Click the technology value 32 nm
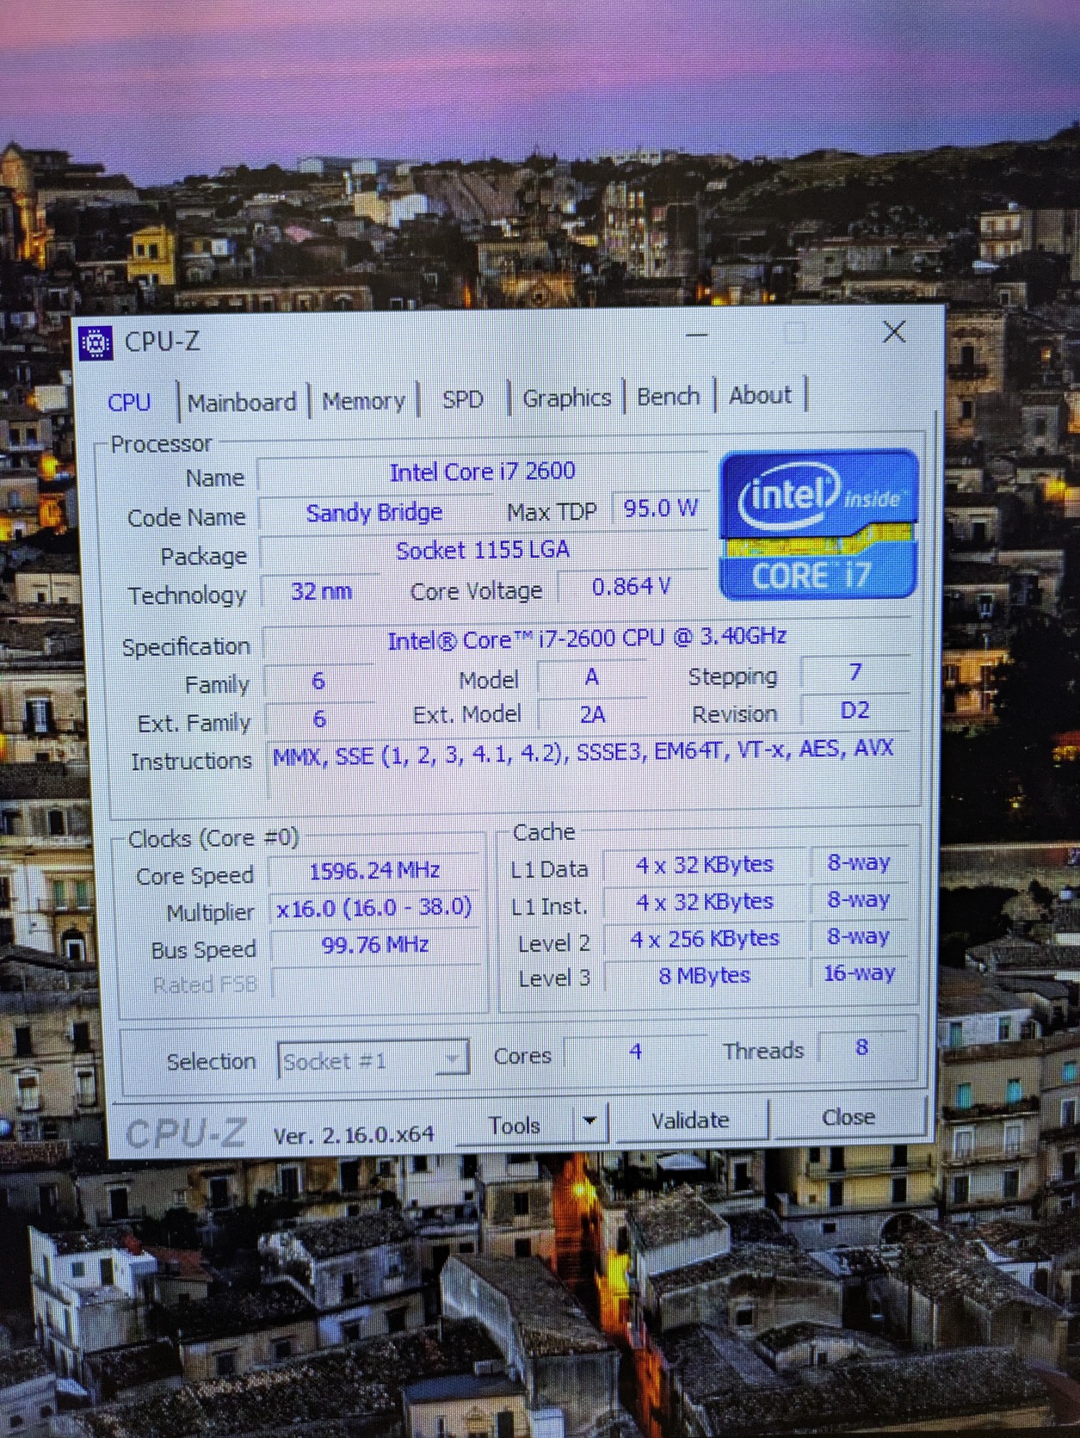The height and width of the screenshot is (1438, 1080). pyautogui.click(x=321, y=591)
